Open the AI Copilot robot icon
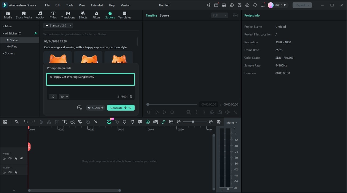347x193 pixels. coord(109,122)
